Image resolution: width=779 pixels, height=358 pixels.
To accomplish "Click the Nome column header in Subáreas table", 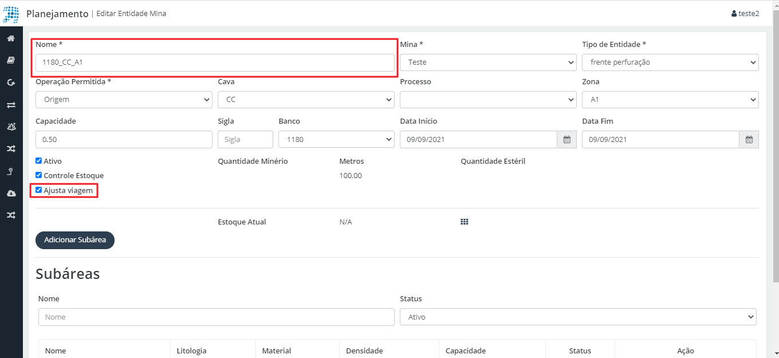I will click(x=56, y=351).
